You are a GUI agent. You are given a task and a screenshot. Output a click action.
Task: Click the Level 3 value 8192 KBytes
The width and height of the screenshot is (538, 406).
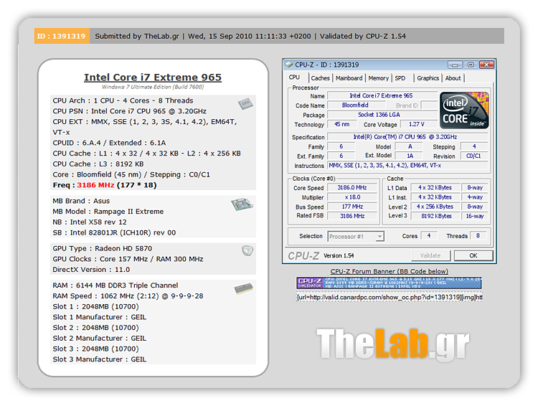click(435, 216)
